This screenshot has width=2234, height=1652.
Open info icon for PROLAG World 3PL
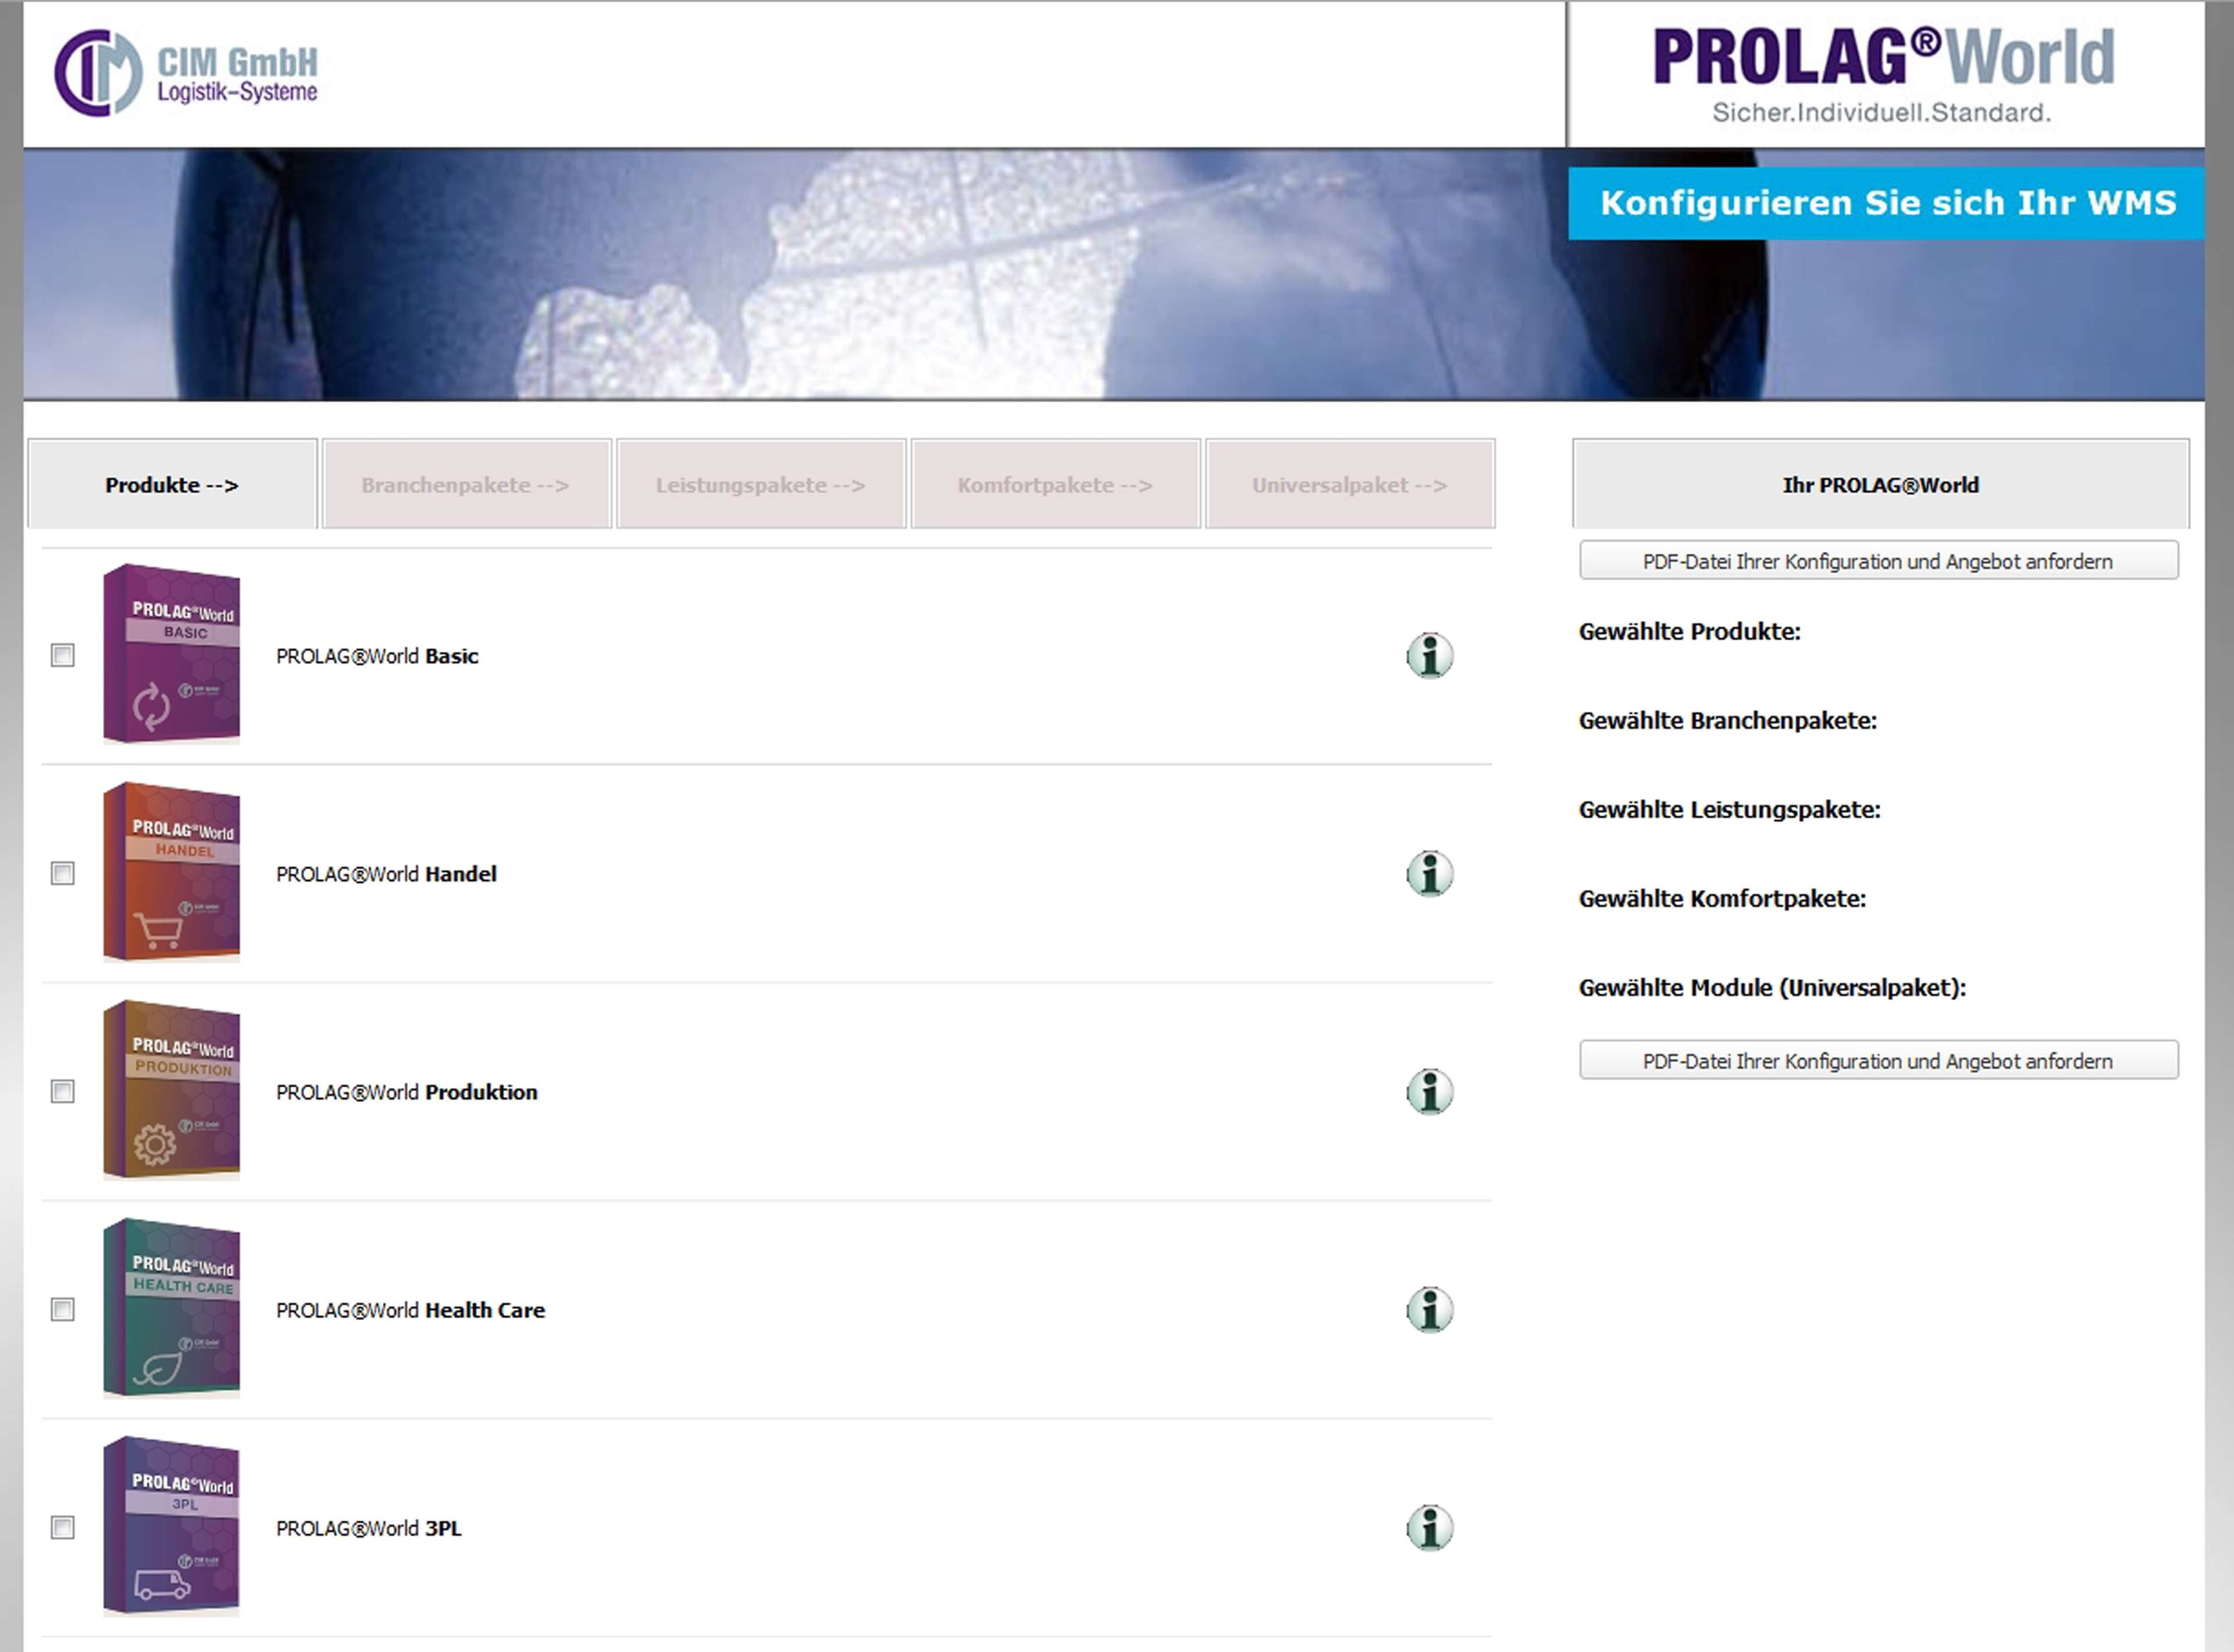[x=1429, y=1528]
